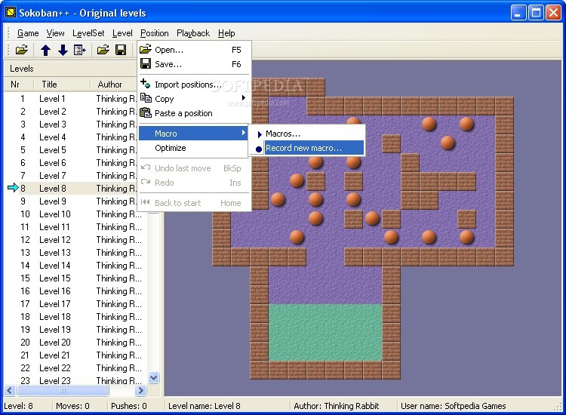
Task: Minimize the Sokoban++ window
Action: pos(518,13)
